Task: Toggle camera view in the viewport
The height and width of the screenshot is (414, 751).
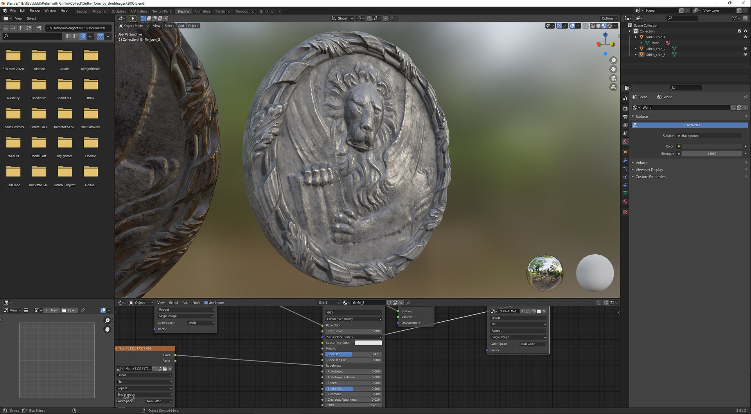Action: pos(613,78)
